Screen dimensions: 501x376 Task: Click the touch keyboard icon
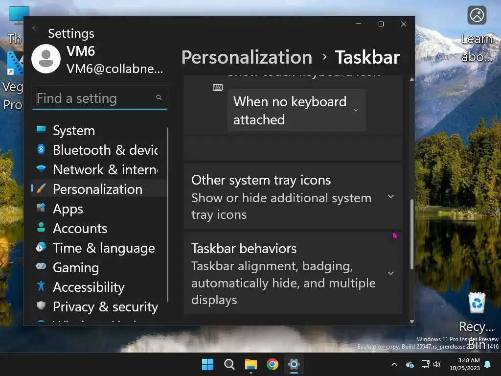click(x=218, y=87)
